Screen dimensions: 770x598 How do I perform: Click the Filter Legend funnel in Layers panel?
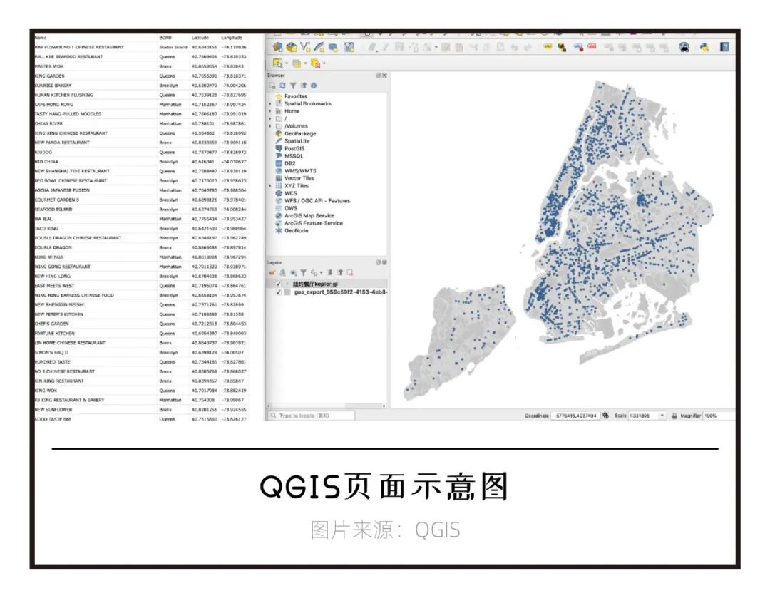coord(304,272)
